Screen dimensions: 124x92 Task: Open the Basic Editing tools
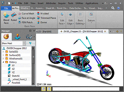coord(80,18)
